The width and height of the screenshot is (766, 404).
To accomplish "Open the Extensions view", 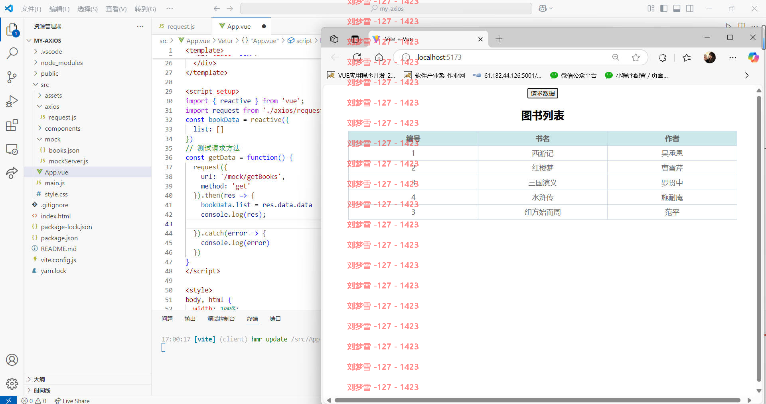I will coord(12,125).
